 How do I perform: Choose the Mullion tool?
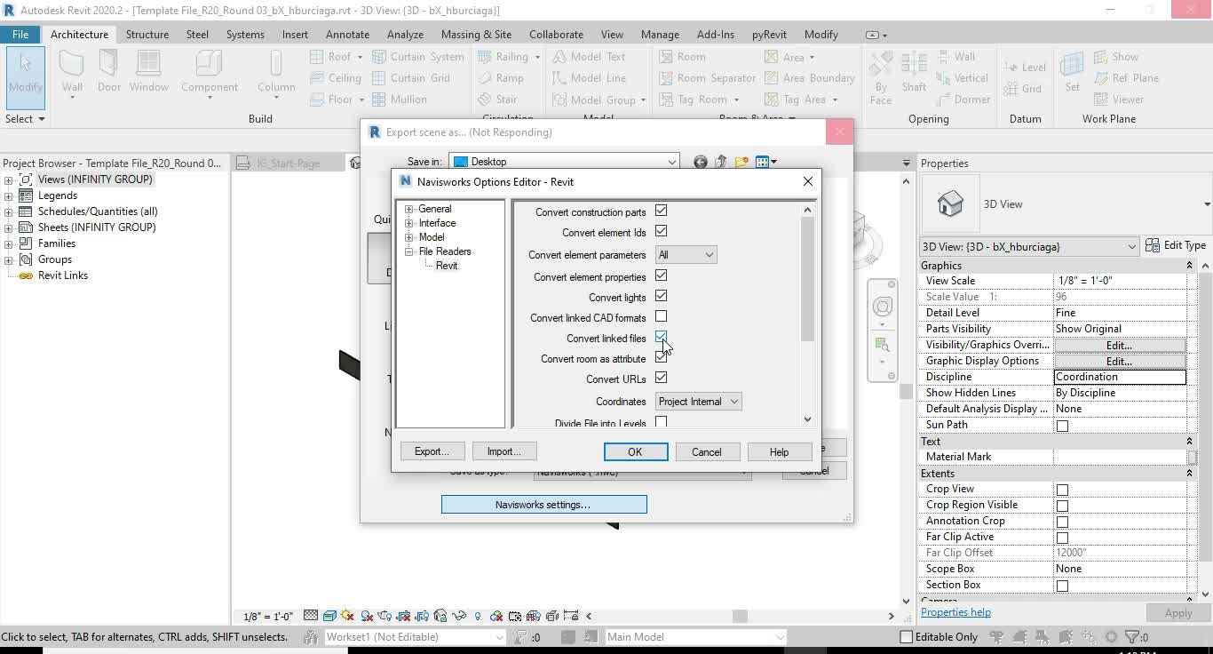[x=399, y=100]
